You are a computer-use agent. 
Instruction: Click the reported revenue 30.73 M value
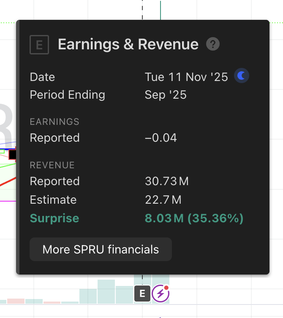pos(166,181)
